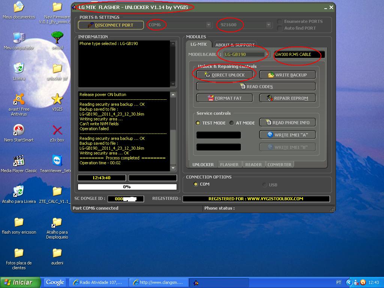384x288 pixels.
Task: Click REGISTERED FOR vygistoolbox.com text
Action: click(256, 199)
